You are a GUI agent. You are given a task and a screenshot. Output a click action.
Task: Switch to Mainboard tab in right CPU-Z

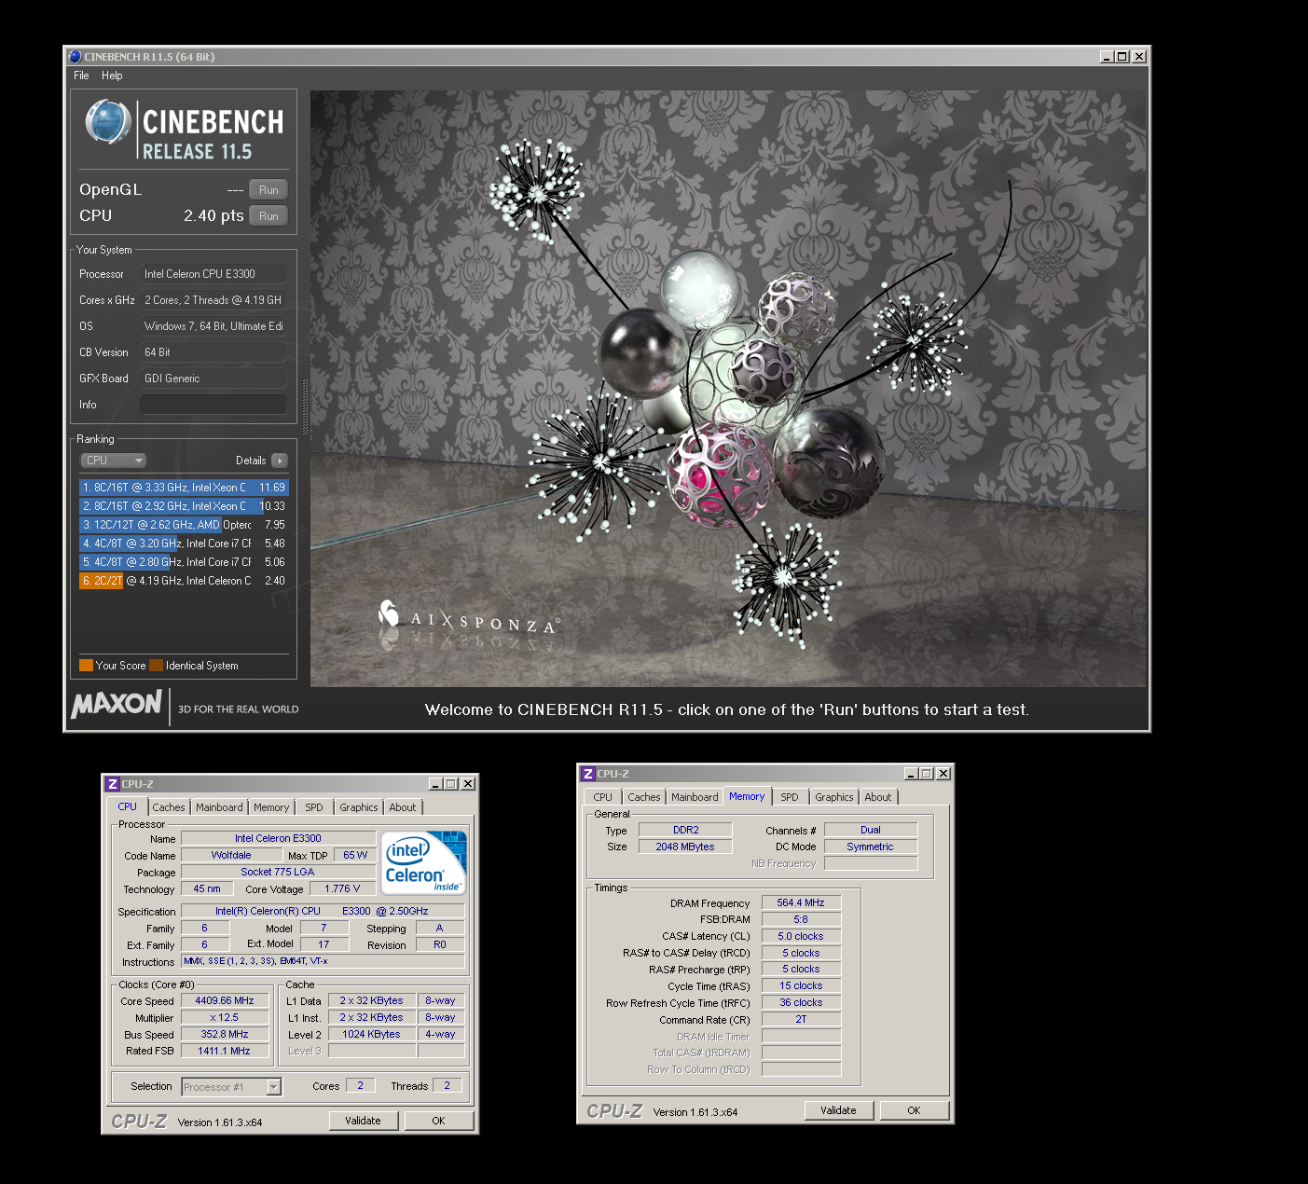[695, 797]
